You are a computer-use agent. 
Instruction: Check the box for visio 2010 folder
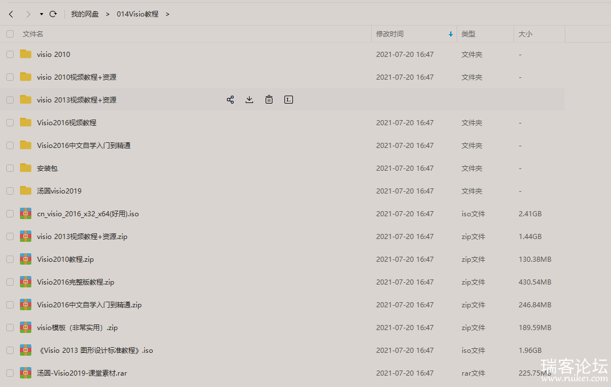[10, 55]
